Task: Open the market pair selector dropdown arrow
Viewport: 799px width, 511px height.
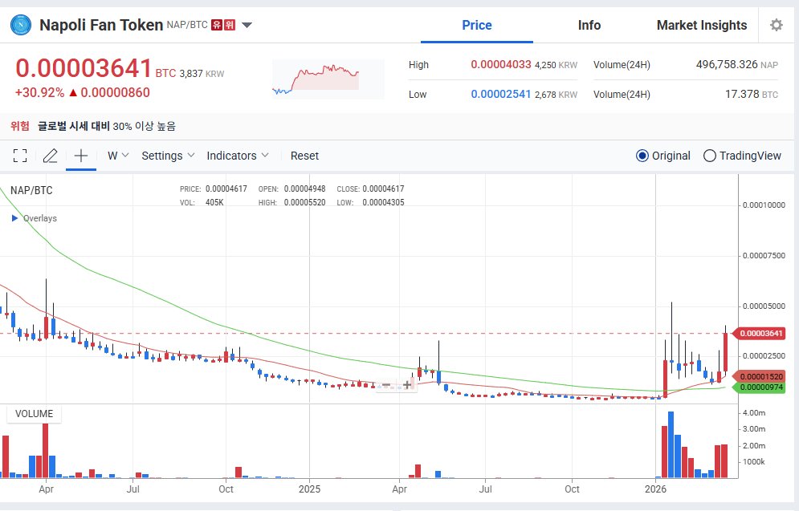Action: click(247, 25)
